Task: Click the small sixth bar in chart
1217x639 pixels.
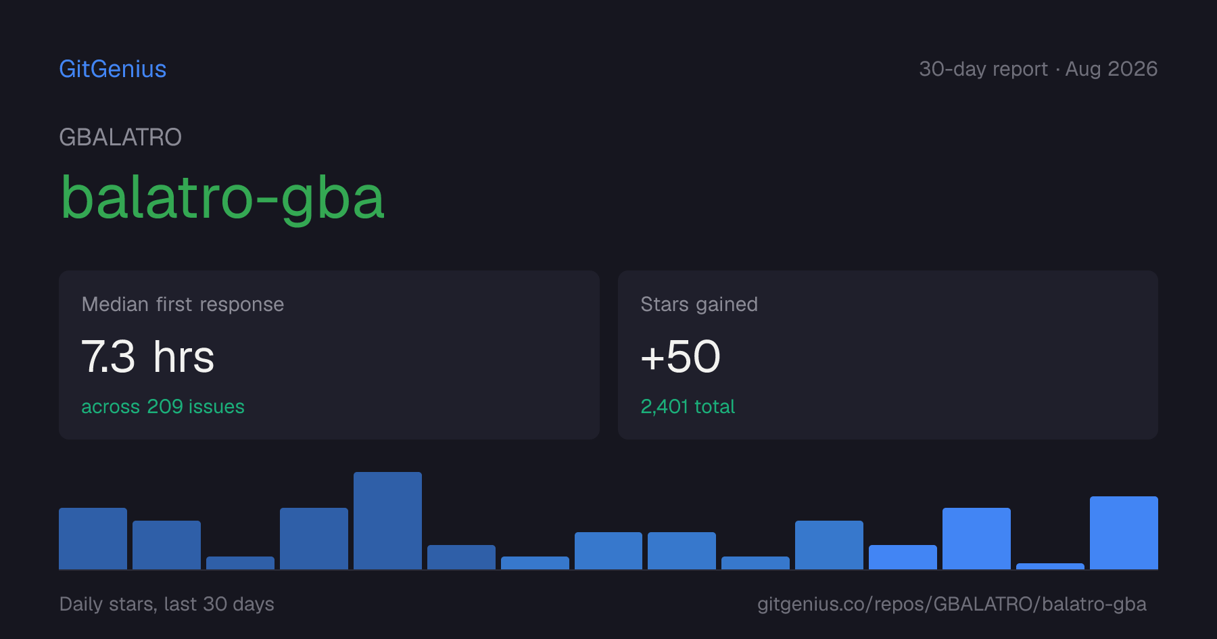Action: 461,557
